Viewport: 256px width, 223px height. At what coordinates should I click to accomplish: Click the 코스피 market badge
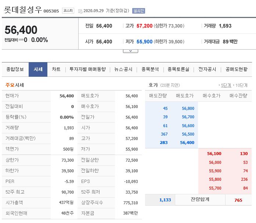pyautogui.click(x=68, y=11)
